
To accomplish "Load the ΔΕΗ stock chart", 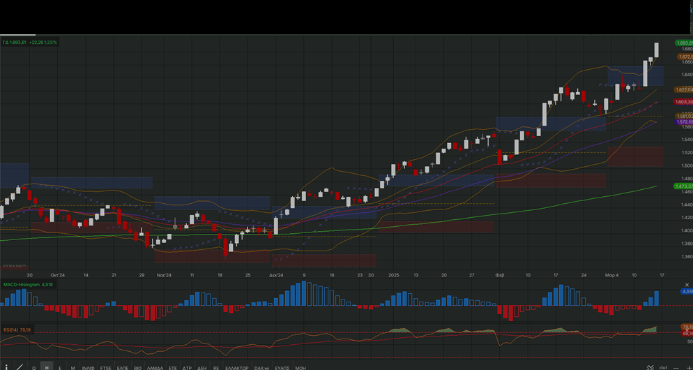I will click(202, 368).
